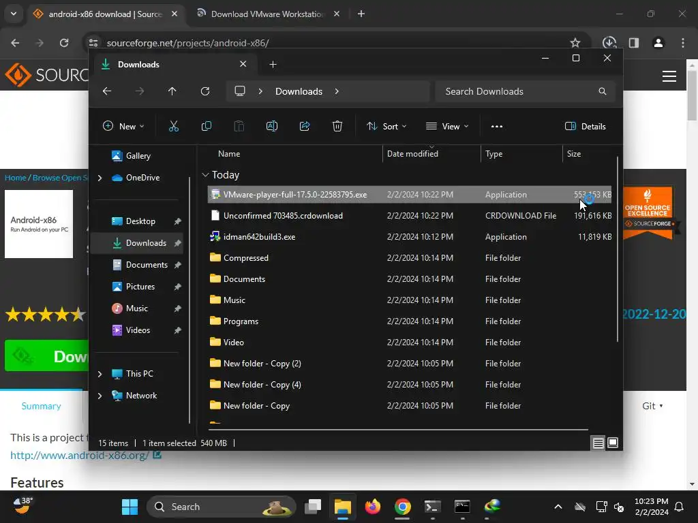698x523 pixels.
Task: Open the Summary tab on SourceForge
Action: point(41,406)
